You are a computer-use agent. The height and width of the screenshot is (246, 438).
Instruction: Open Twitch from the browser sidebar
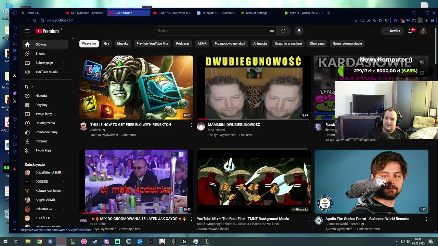click(x=14, y=93)
